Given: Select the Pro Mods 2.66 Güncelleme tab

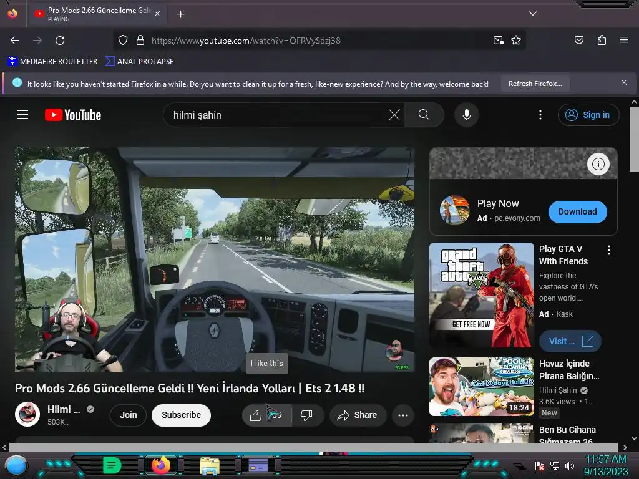Looking at the screenshot, I should (x=97, y=14).
